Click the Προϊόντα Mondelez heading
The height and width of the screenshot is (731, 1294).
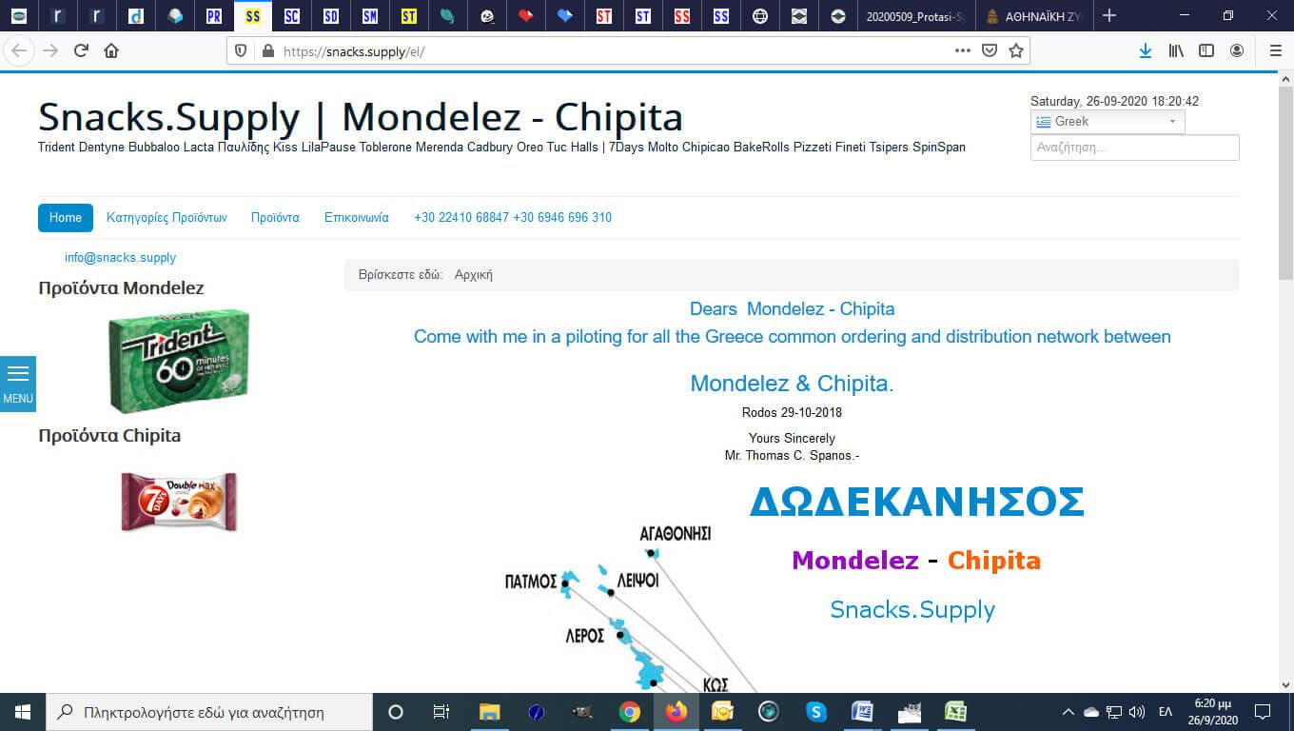(121, 288)
